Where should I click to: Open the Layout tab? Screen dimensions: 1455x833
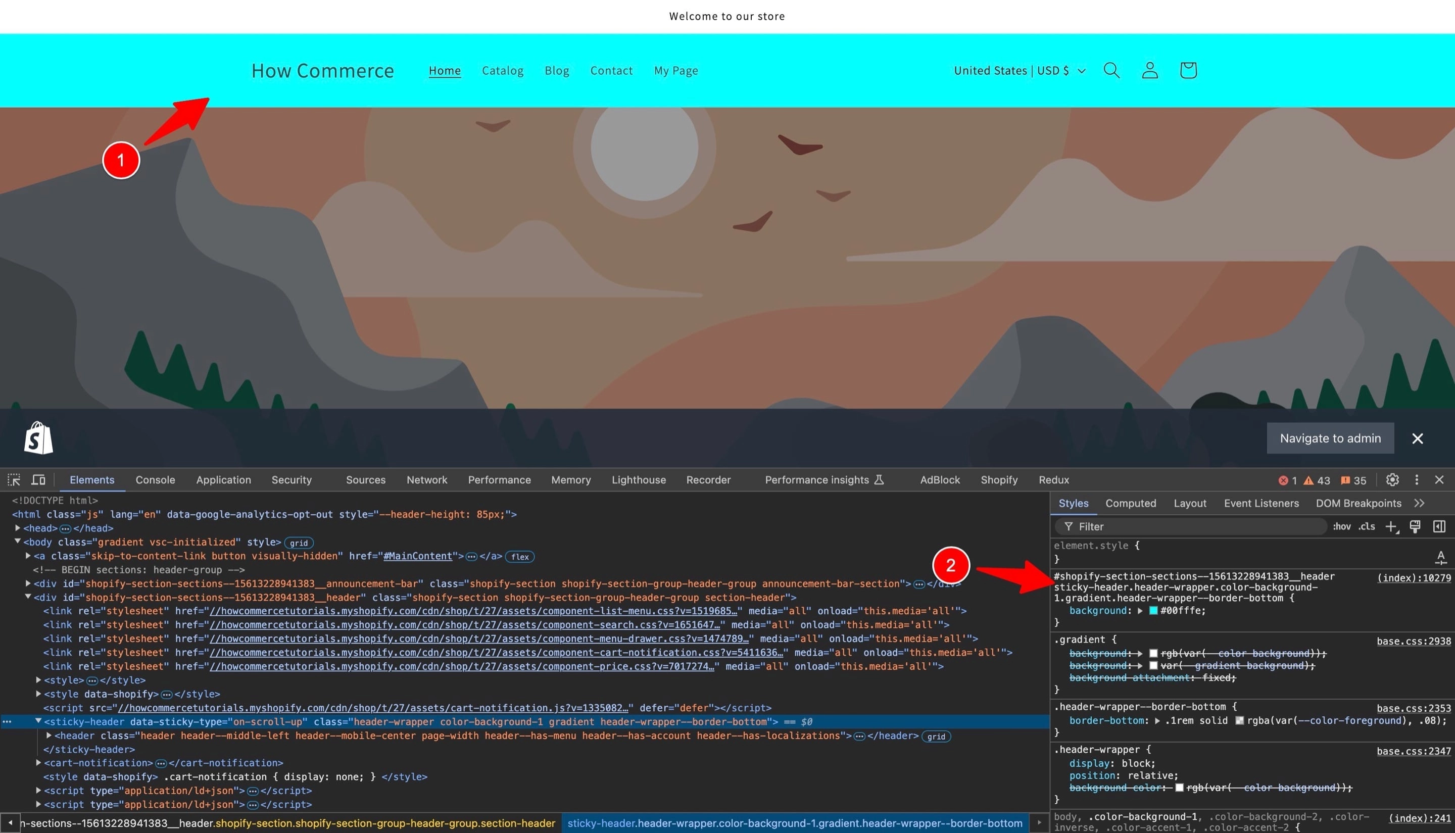(x=1190, y=503)
